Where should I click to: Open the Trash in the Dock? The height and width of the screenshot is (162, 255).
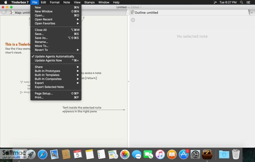pyautogui.click(x=236, y=154)
